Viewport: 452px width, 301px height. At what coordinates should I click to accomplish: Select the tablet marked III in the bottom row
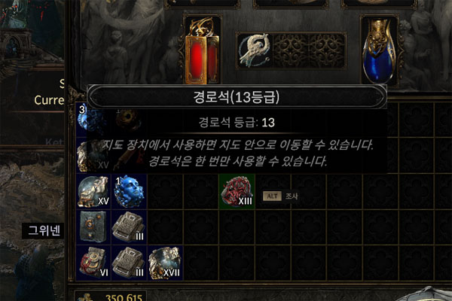click(x=129, y=263)
